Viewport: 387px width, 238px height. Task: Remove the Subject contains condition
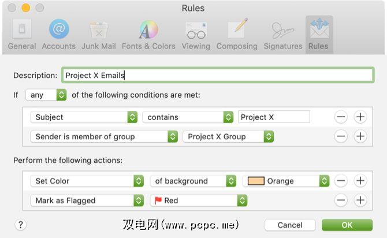(x=341, y=117)
